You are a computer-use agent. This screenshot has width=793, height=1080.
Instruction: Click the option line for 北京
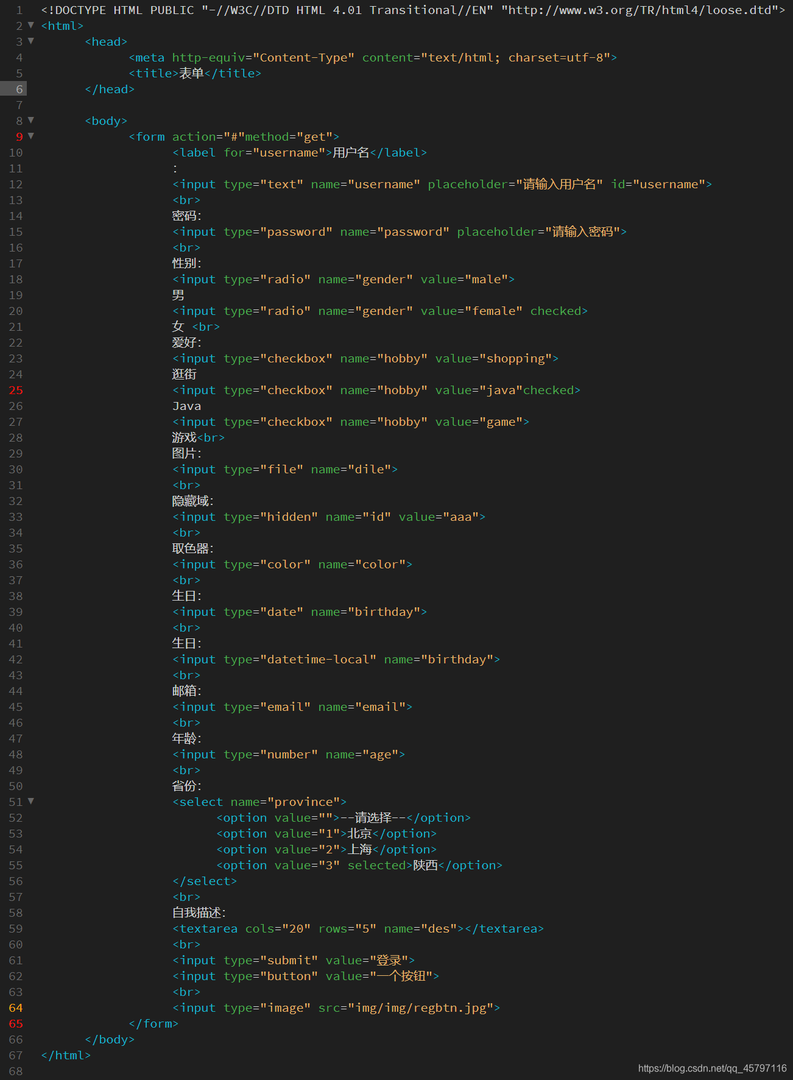pyautogui.click(x=326, y=833)
